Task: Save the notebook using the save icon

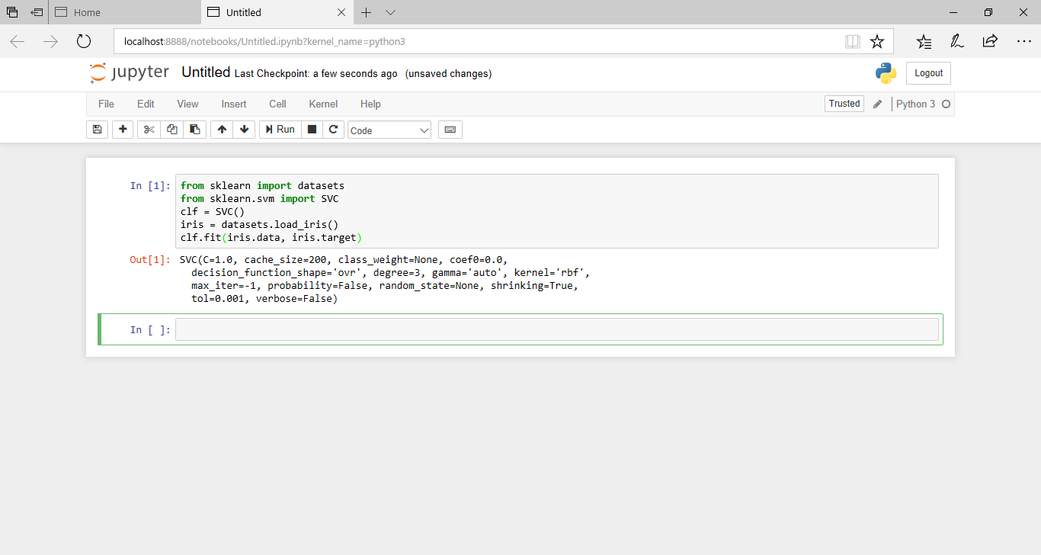Action: (x=97, y=129)
